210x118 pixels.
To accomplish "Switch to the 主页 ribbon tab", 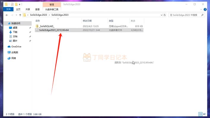I will pyautogui.click(x=18, y=9).
